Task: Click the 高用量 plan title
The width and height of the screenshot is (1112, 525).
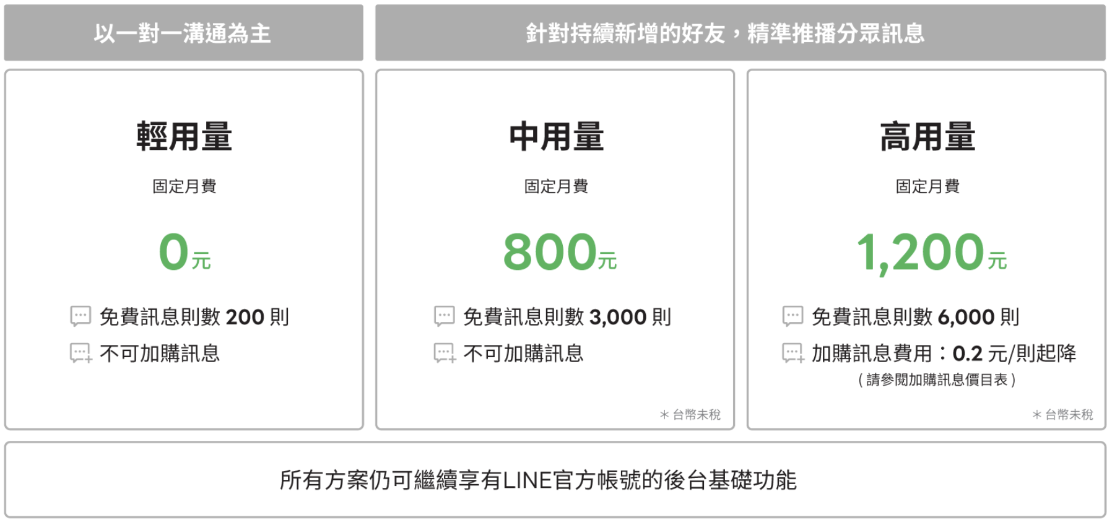Action: click(927, 137)
